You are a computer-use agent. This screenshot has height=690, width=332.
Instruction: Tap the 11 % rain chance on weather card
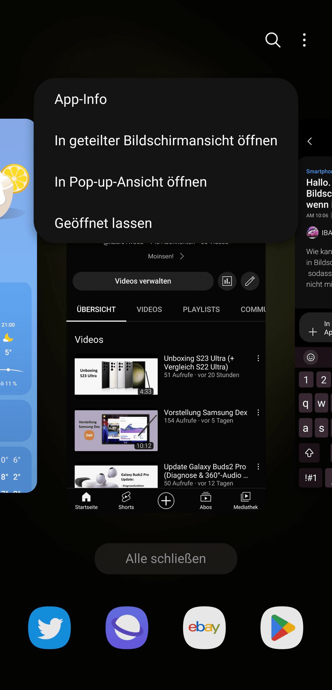point(9,383)
